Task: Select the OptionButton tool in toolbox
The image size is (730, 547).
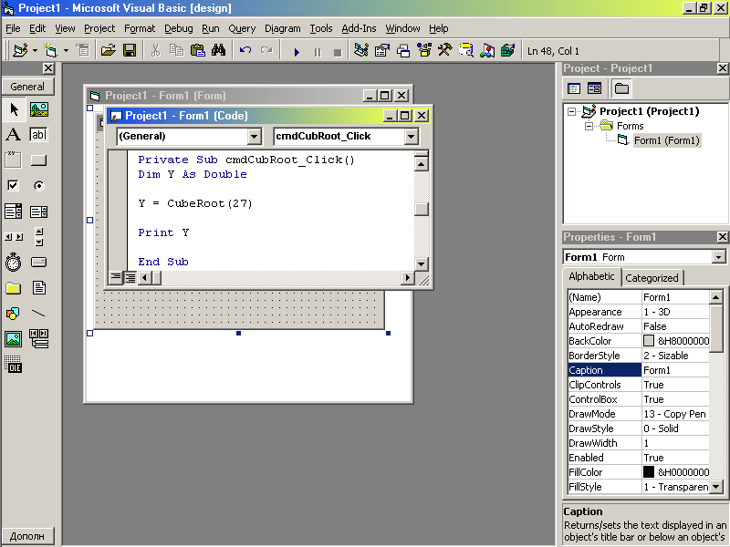Action: (39, 186)
